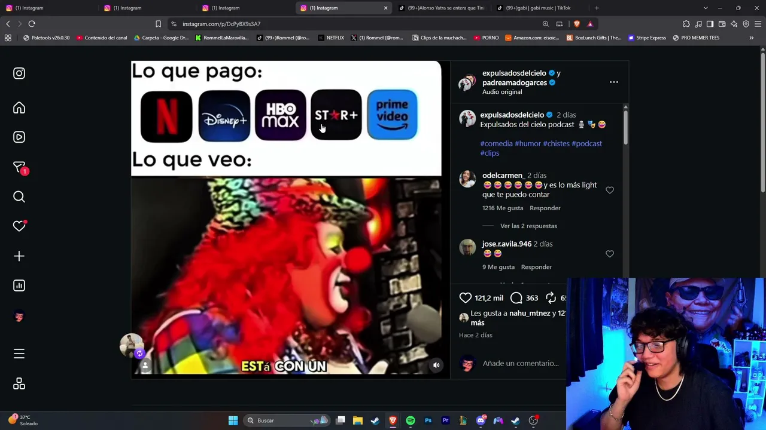Open the Windows Start menu

(x=233, y=420)
